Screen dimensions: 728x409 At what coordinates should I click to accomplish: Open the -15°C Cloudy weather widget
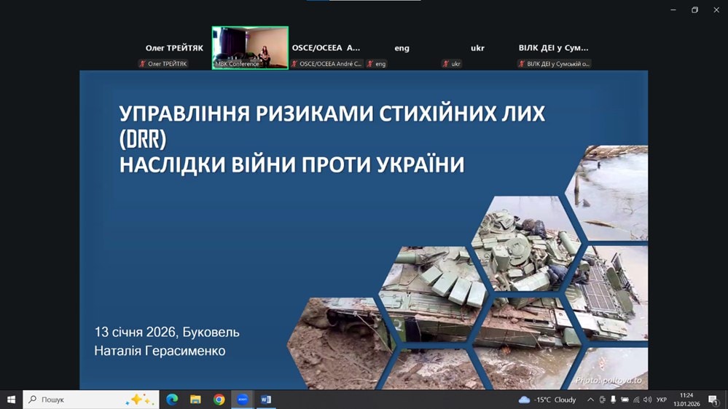pyautogui.click(x=547, y=400)
